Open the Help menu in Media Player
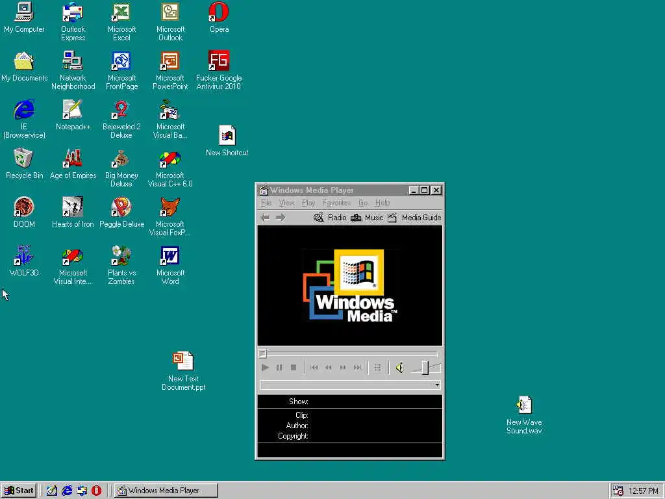Viewport: 665px width, 499px height. (382, 203)
